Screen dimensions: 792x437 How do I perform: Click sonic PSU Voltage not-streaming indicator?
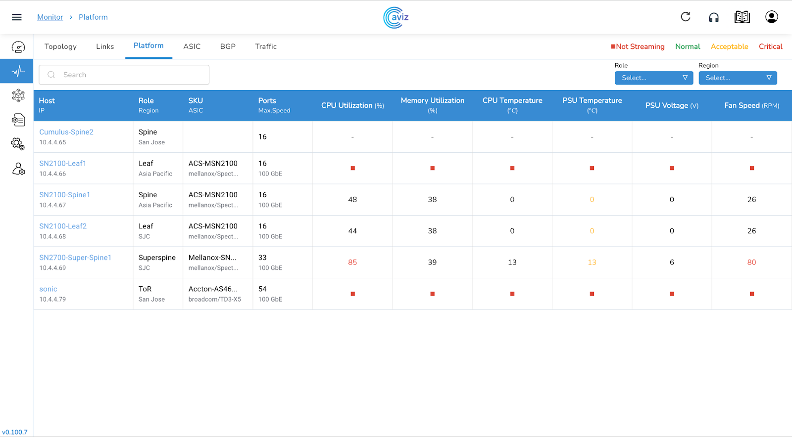(x=672, y=294)
